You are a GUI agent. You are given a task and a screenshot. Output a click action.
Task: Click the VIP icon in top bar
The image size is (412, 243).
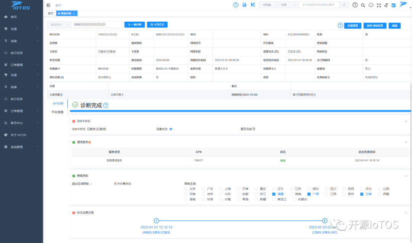253,5
